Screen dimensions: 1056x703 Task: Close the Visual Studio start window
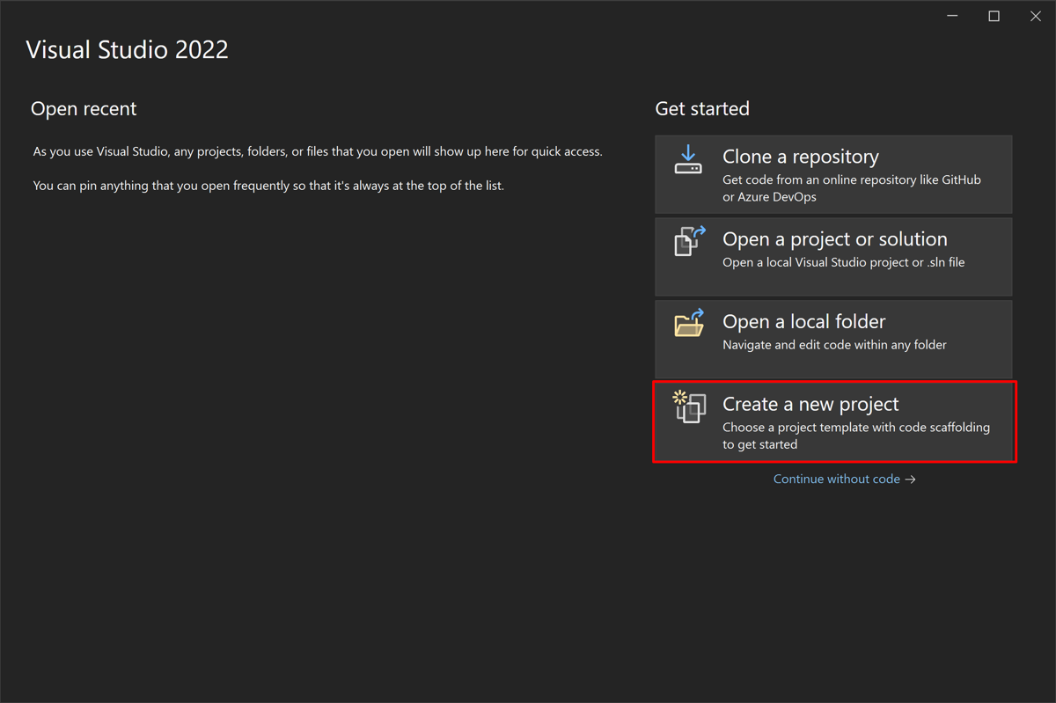coord(1036,16)
